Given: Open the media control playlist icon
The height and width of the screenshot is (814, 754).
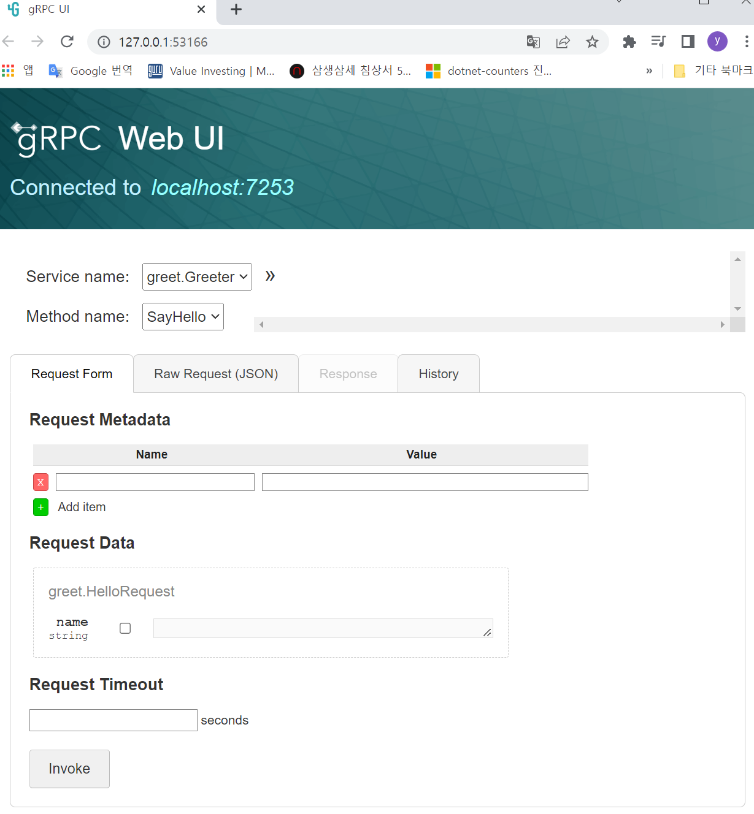Looking at the screenshot, I should click(x=658, y=42).
